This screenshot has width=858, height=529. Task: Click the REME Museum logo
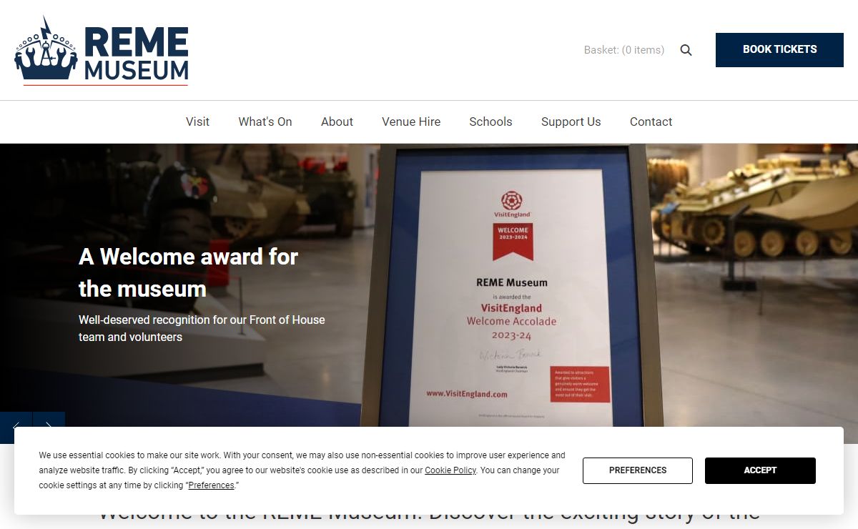[102, 50]
